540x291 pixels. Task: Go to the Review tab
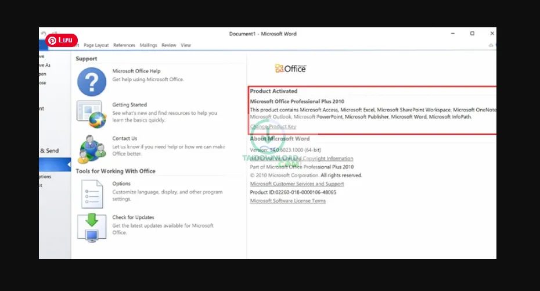(x=169, y=45)
